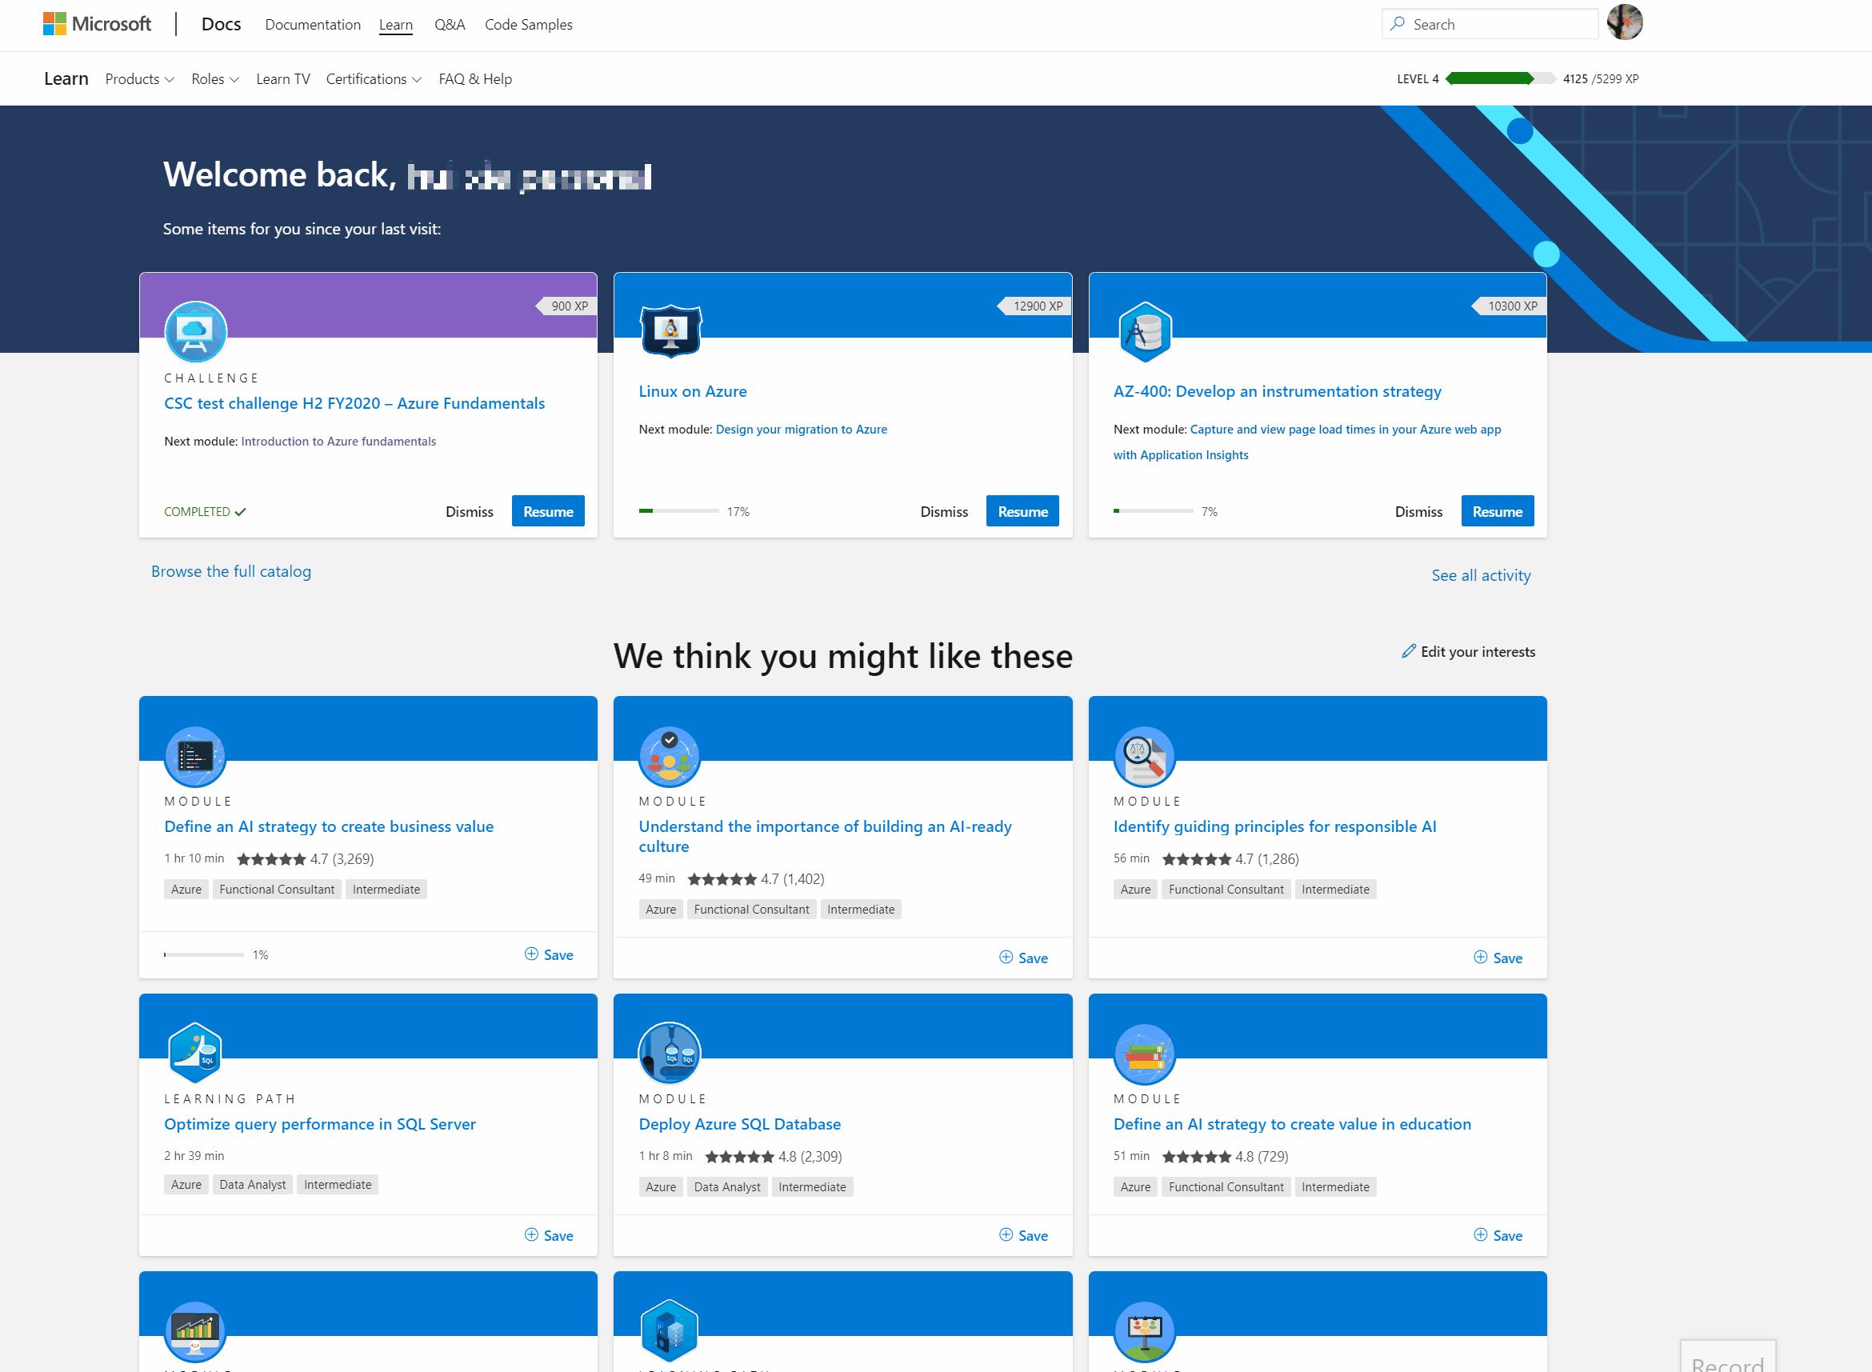The image size is (1872, 1372).
Task: Click the AI strategy in education icon
Action: pyautogui.click(x=1145, y=1053)
